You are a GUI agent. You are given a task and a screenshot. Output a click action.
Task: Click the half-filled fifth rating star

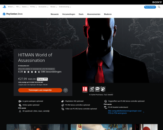(39, 72)
